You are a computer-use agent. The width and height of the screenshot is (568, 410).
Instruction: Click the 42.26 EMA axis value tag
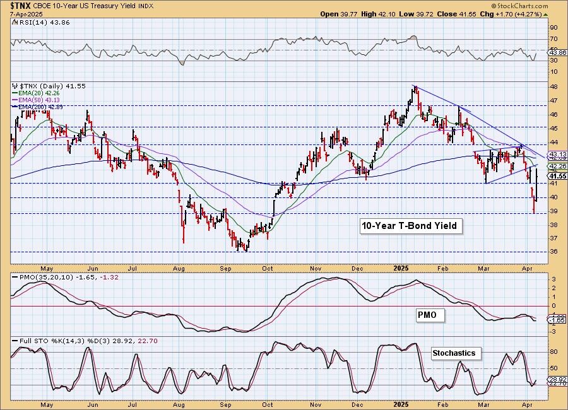558,166
